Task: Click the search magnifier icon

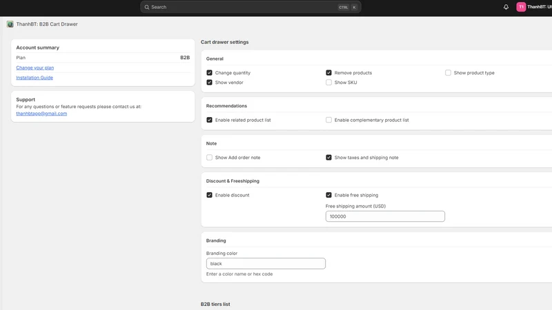Action: click(x=147, y=7)
